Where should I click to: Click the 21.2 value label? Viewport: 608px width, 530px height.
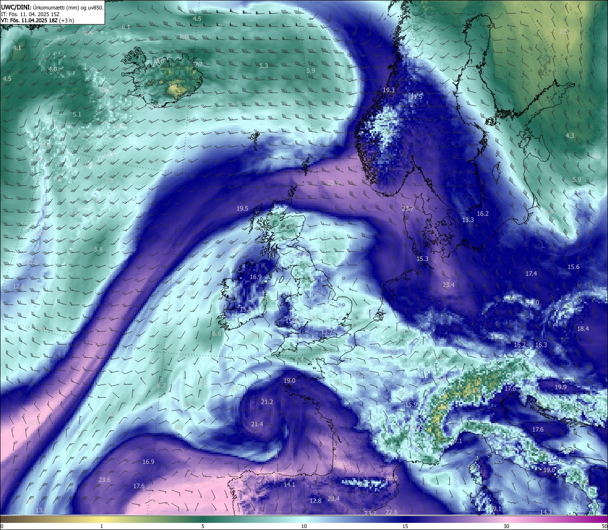[x=267, y=402]
